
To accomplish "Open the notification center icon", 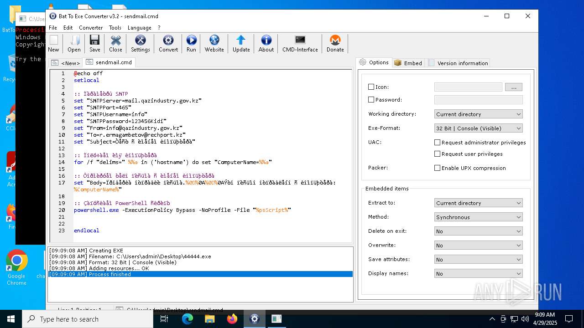I will pyautogui.click(x=569, y=319).
